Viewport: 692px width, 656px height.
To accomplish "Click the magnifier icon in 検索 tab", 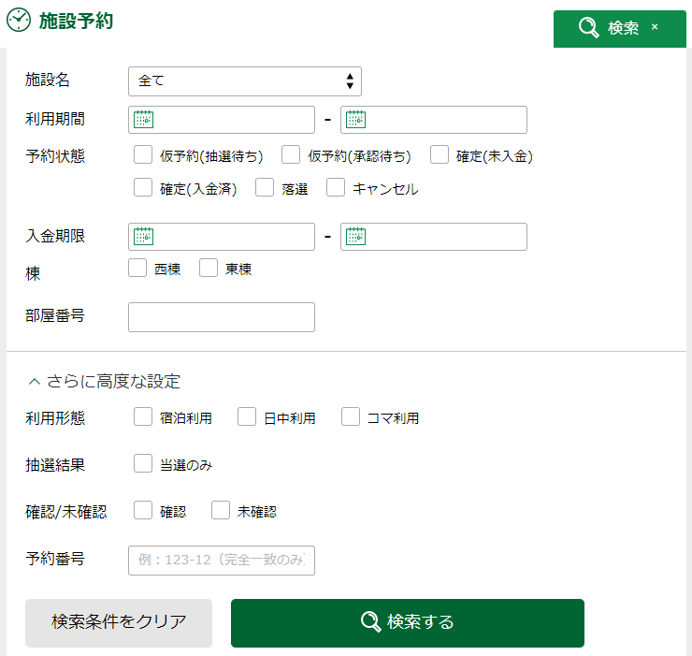I will pyautogui.click(x=588, y=29).
